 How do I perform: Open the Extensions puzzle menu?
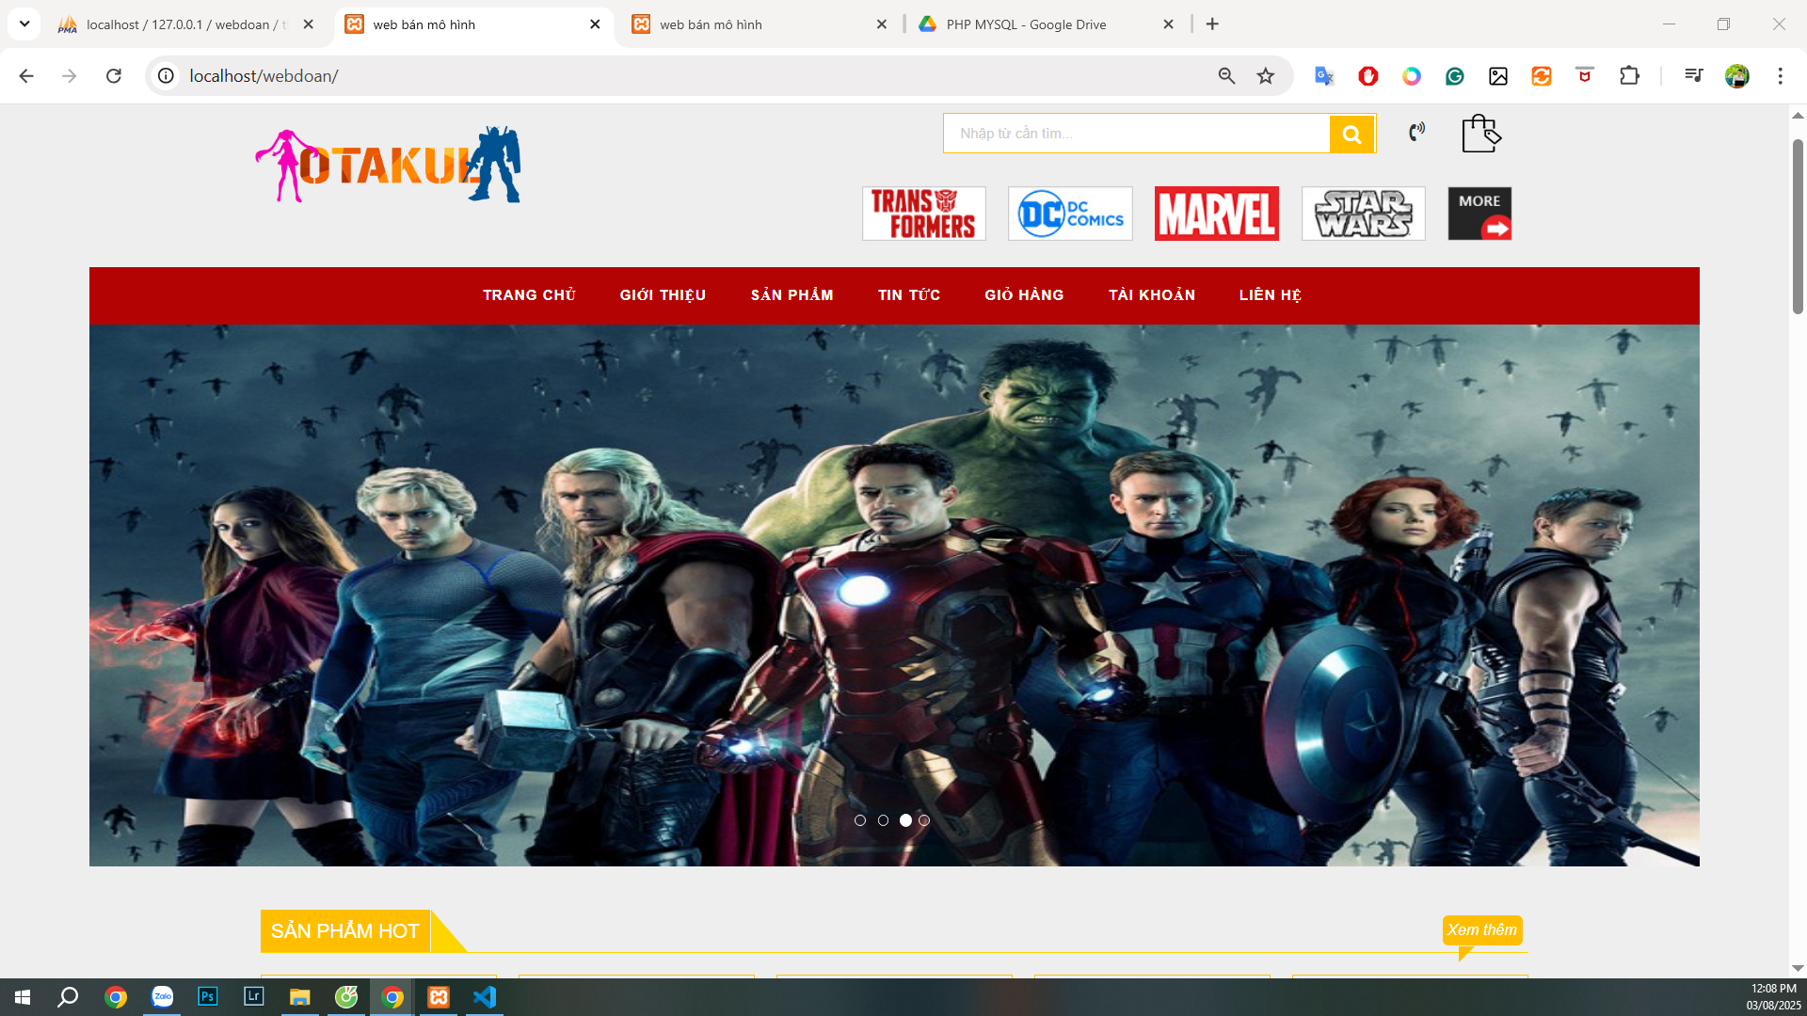pos(1629,76)
